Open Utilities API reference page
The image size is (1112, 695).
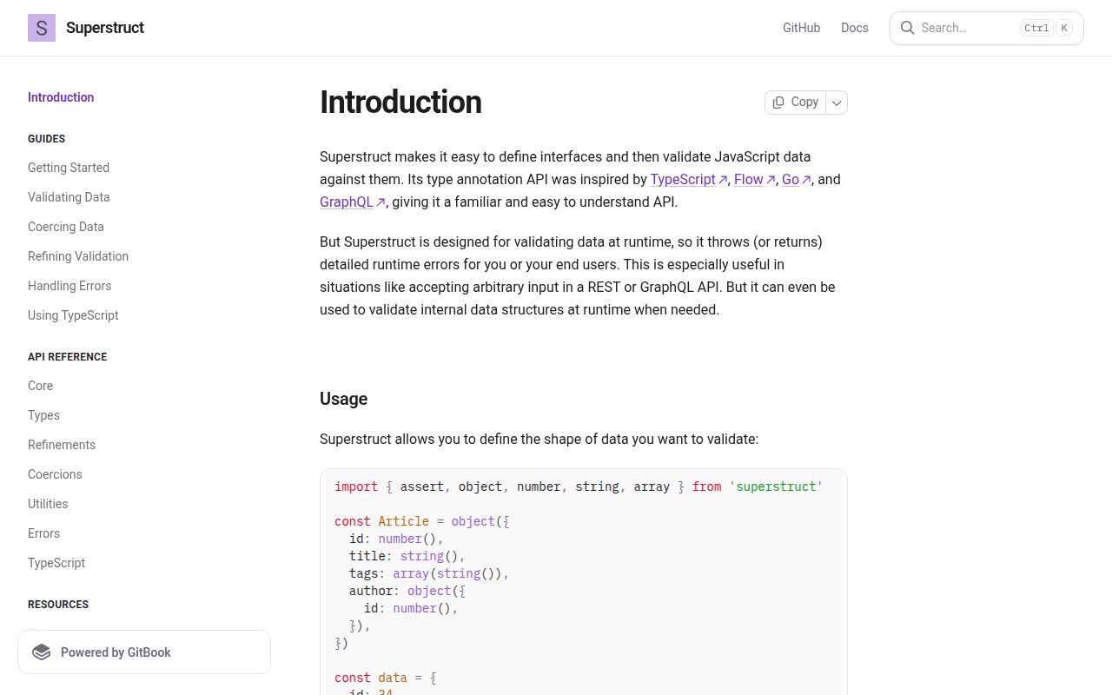[x=48, y=504]
